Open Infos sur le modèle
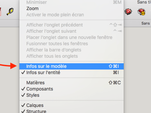Viewport: 151px width, 113px height. pos(46,66)
